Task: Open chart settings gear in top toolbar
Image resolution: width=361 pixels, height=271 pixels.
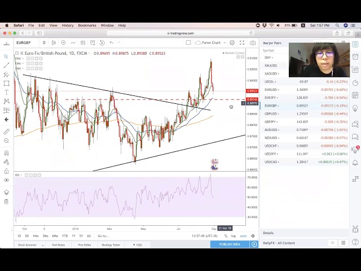Action: (x=232, y=43)
